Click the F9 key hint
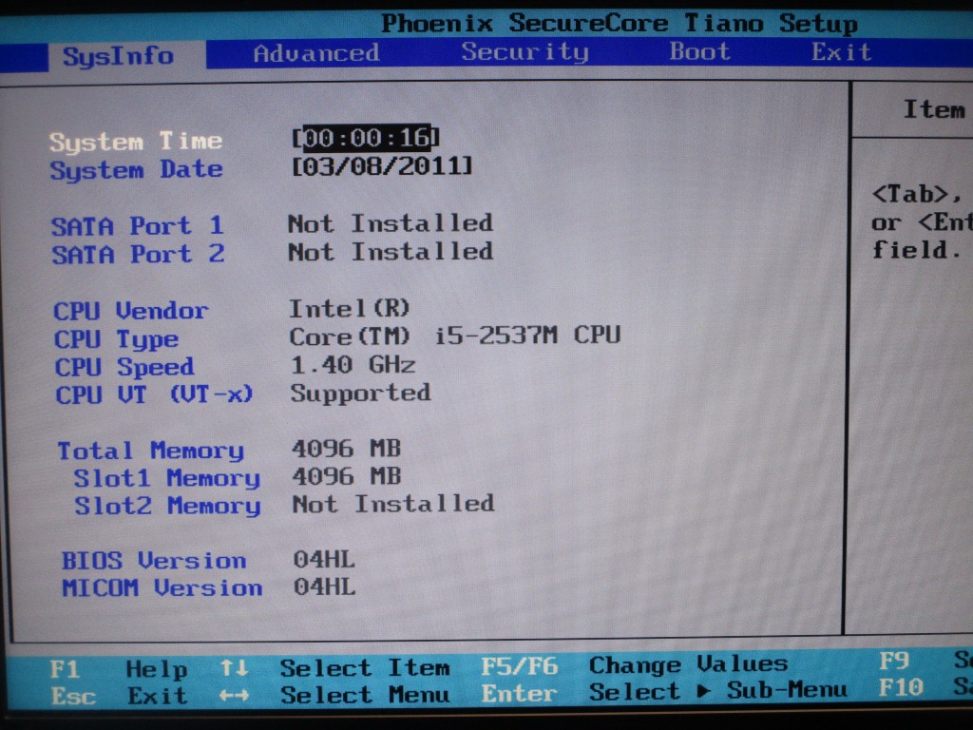Screen dimensions: 973x730 point(894,662)
